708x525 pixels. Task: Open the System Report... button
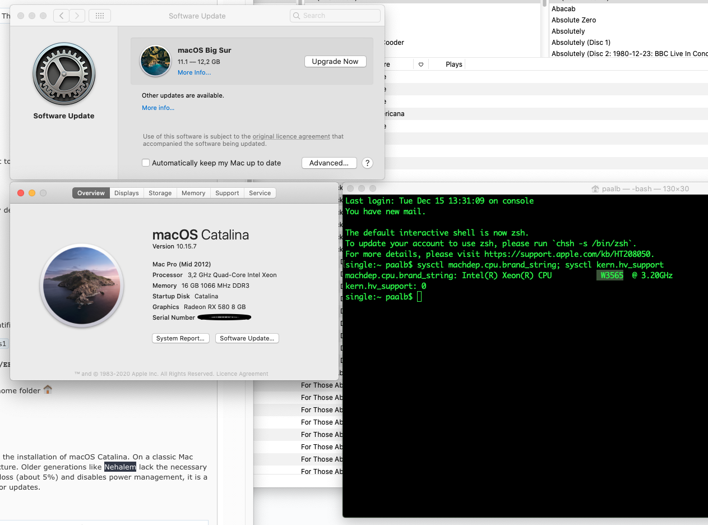pyautogui.click(x=181, y=338)
